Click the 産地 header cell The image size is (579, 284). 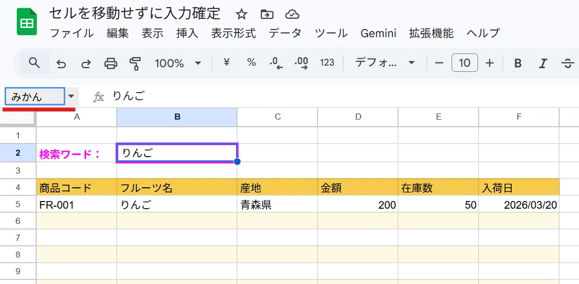277,188
